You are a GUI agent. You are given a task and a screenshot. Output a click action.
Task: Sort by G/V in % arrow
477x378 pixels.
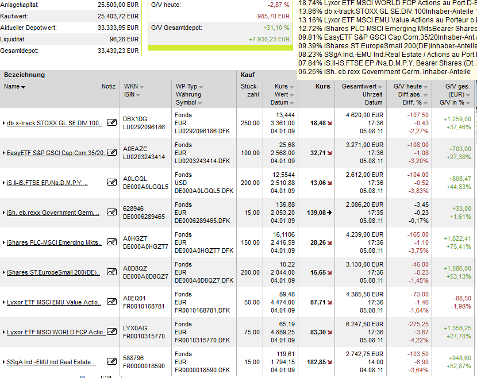click(x=468, y=103)
